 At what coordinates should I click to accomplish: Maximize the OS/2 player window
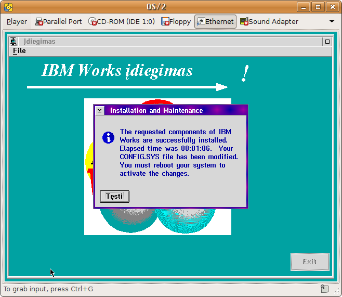(318, 7)
